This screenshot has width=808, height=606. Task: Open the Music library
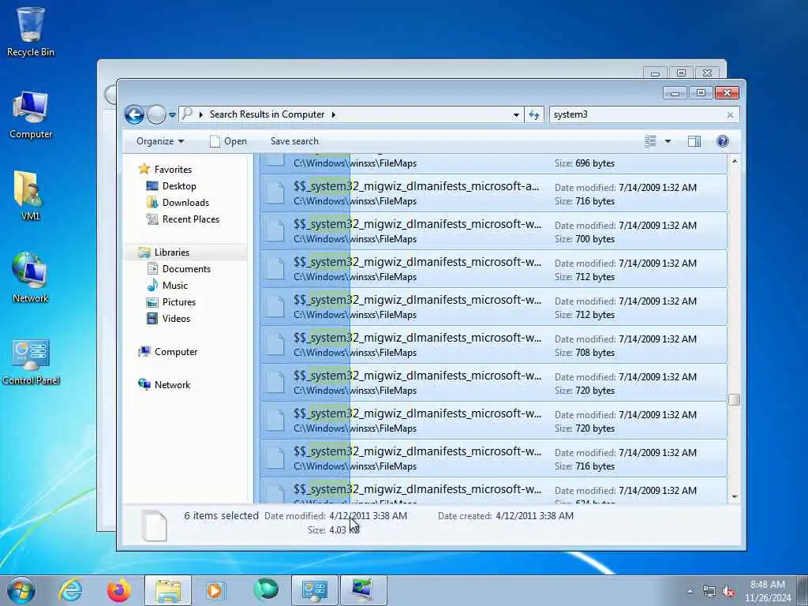point(174,286)
